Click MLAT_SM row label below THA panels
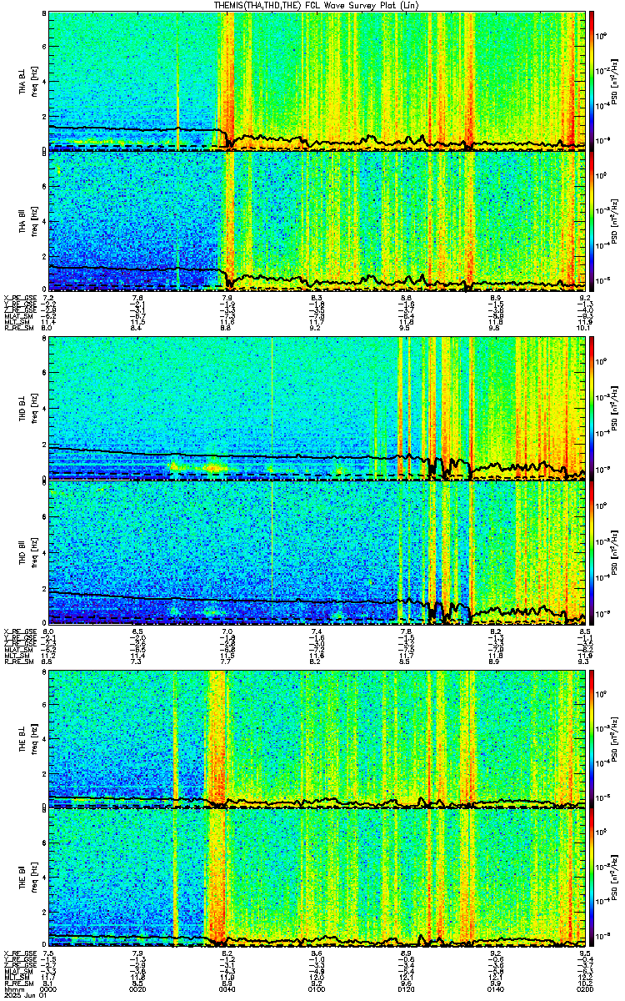 [17, 316]
